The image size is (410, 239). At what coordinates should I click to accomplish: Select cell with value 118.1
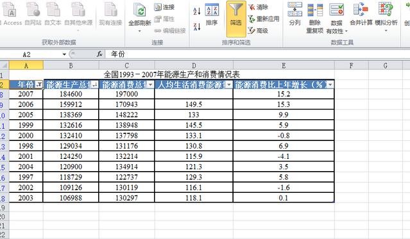coord(194,198)
